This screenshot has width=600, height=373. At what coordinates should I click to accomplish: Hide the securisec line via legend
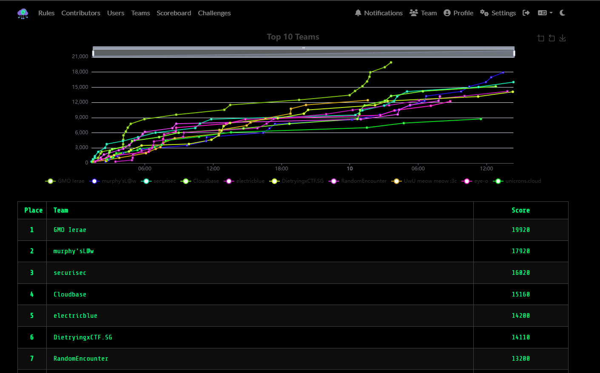(159, 181)
